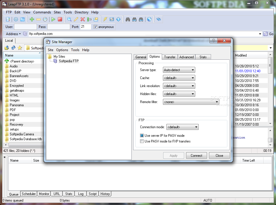Expand the remote path dropdown arrow
Screen dimensions: 276x205
(x=271, y=48)
